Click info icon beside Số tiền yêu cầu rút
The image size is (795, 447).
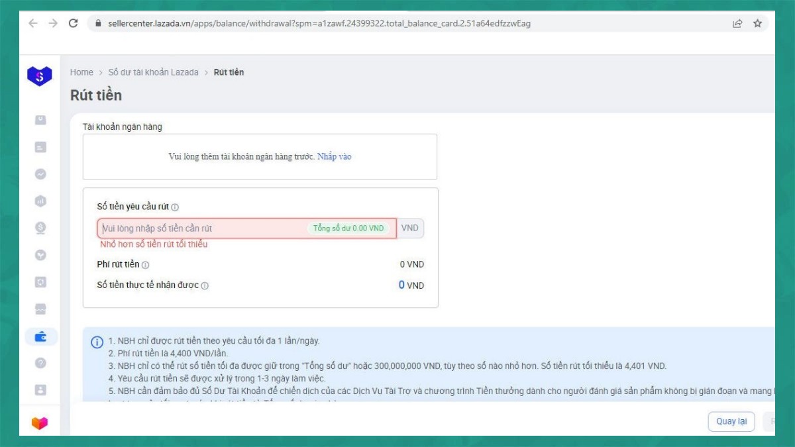tap(175, 207)
